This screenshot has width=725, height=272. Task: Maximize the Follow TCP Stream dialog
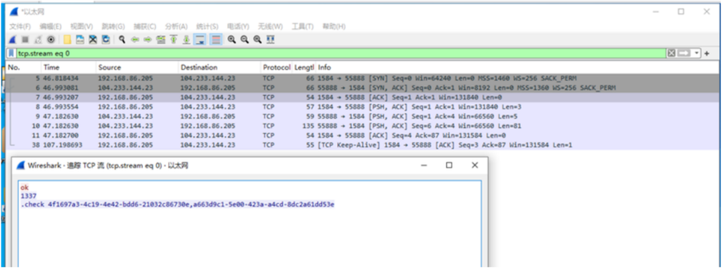(449, 165)
